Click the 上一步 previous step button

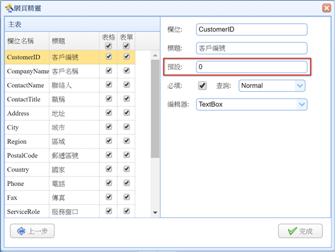click(32, 231)
